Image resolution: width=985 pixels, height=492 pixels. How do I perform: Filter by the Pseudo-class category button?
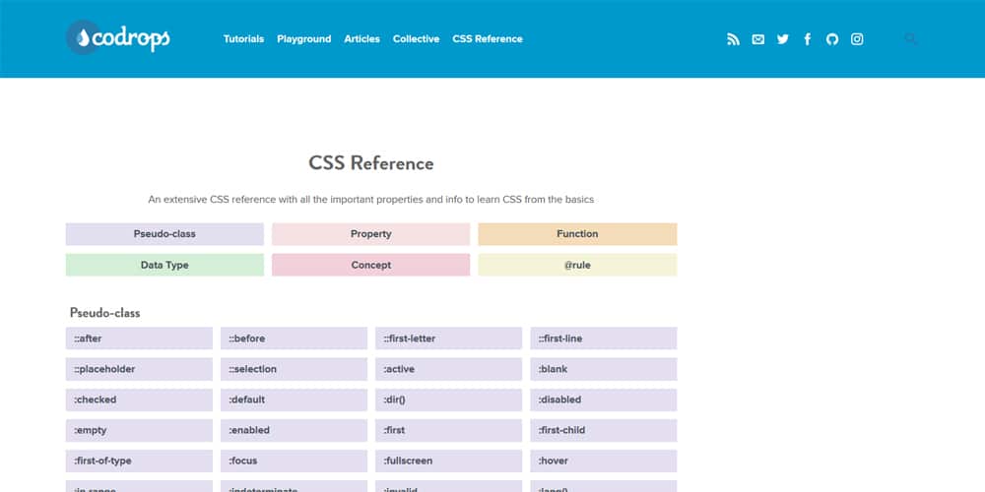[x=164, y=234]
